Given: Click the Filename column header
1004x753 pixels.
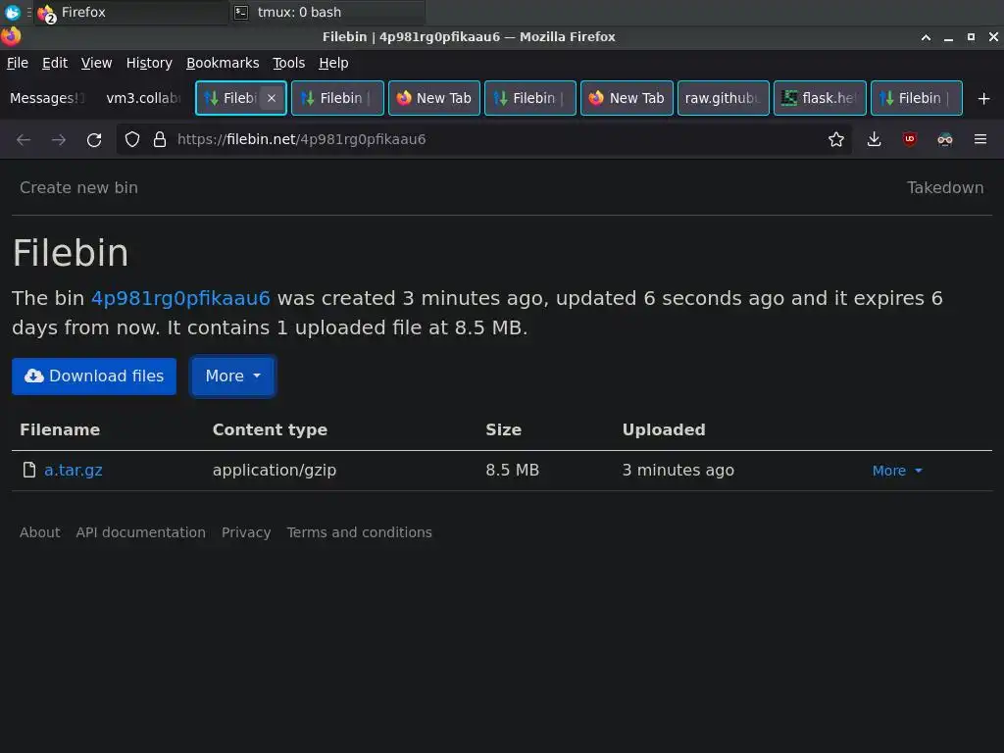Looking at the screenshot, I should (60, 429).
